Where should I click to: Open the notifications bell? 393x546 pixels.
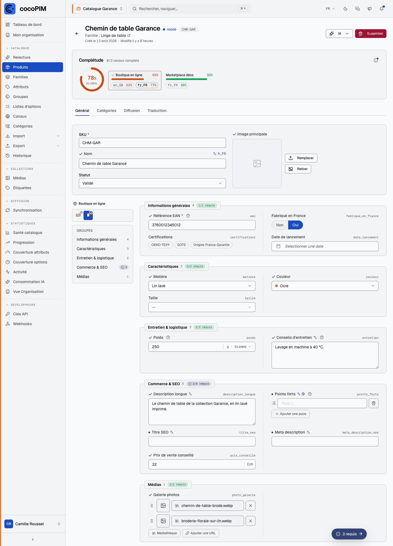point(382,9)
